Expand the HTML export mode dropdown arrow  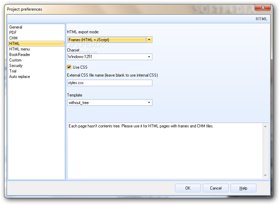tap(149, 40)
